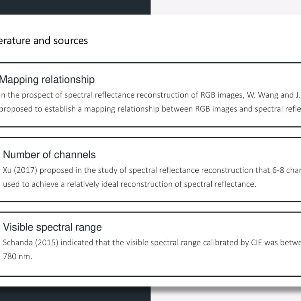Select the 'Visible spectral range' heading
Image resolution: width=301 pixels, height=301 pixels.
[x=52, y=227]
